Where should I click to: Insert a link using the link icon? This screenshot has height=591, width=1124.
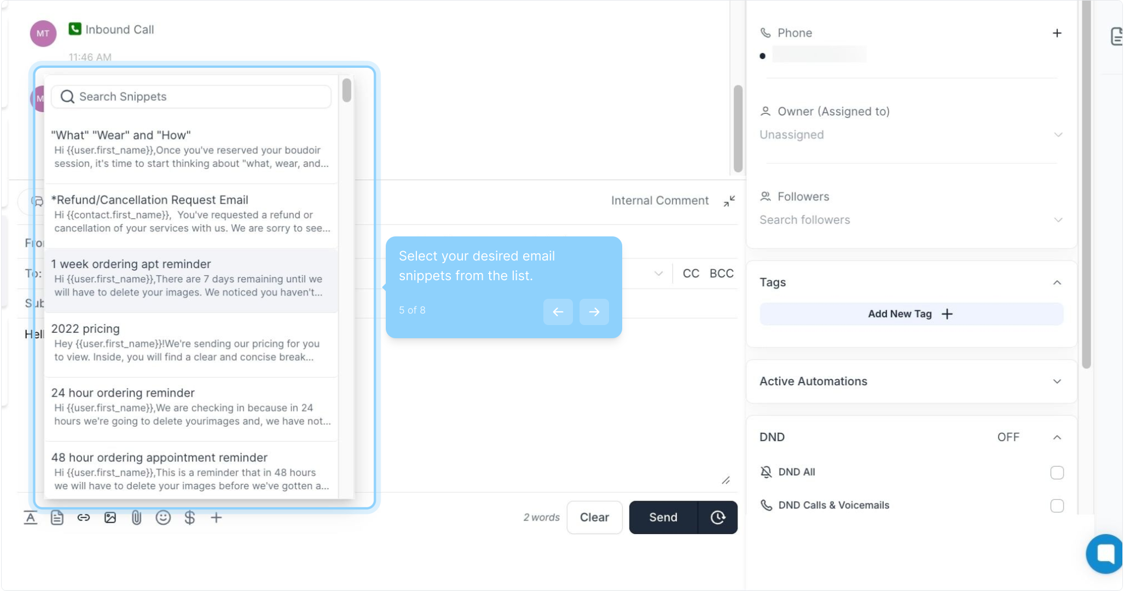point(83,518)
